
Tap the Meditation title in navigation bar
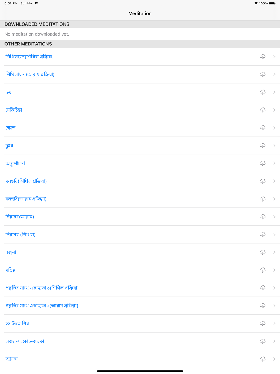point(140,13)
